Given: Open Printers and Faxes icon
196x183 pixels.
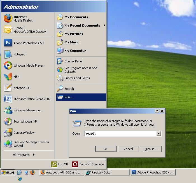Looking at the screenshot, I should pyautogui.click(x=60, y=78).
